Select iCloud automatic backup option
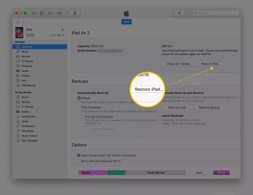 (79, 98)
